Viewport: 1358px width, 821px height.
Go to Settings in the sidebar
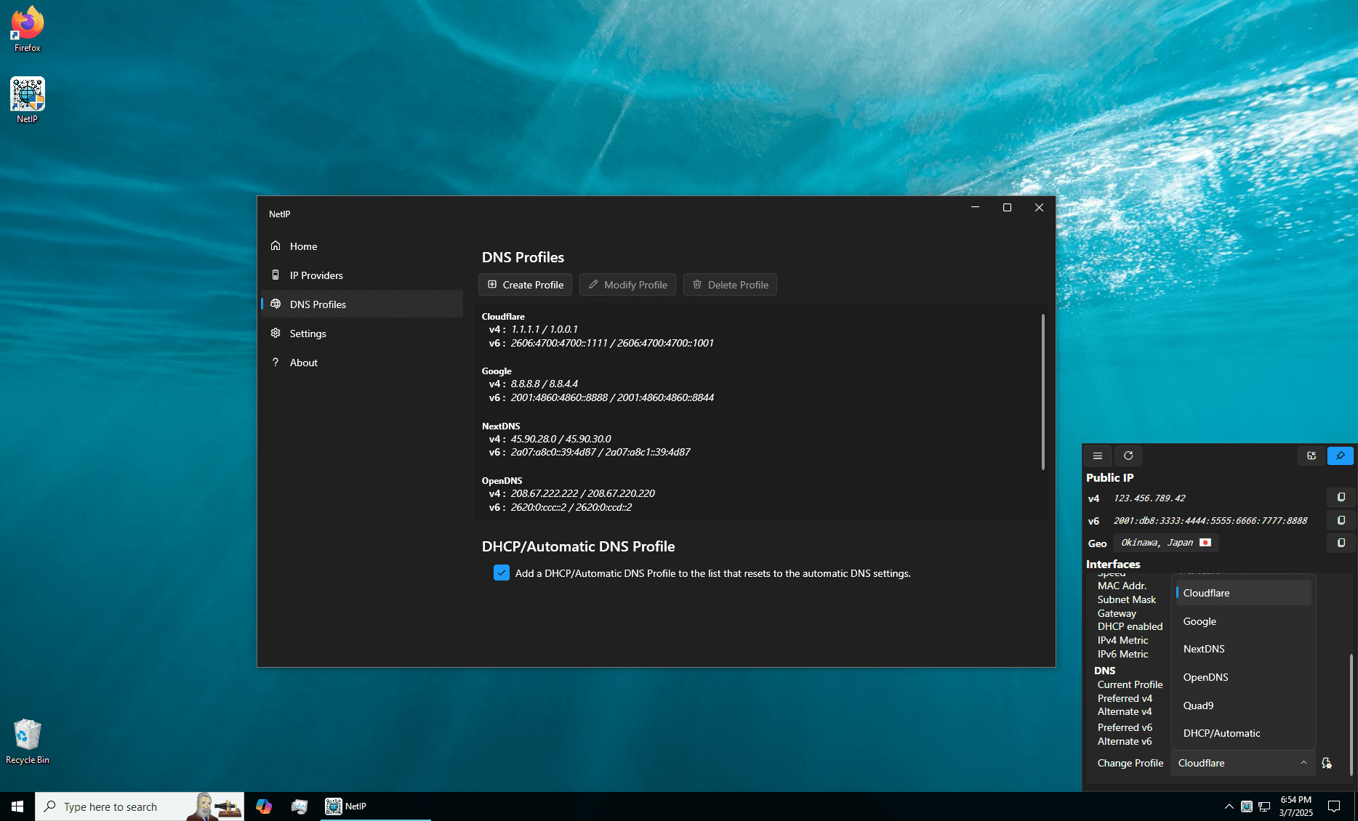click(308, 333)
